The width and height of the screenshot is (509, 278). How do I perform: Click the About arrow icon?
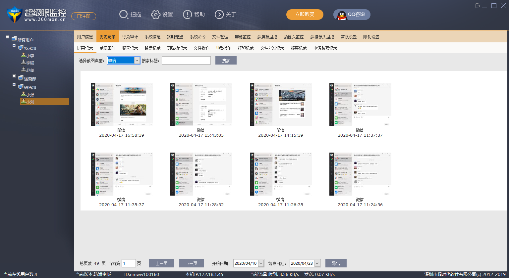coord(219,15)
